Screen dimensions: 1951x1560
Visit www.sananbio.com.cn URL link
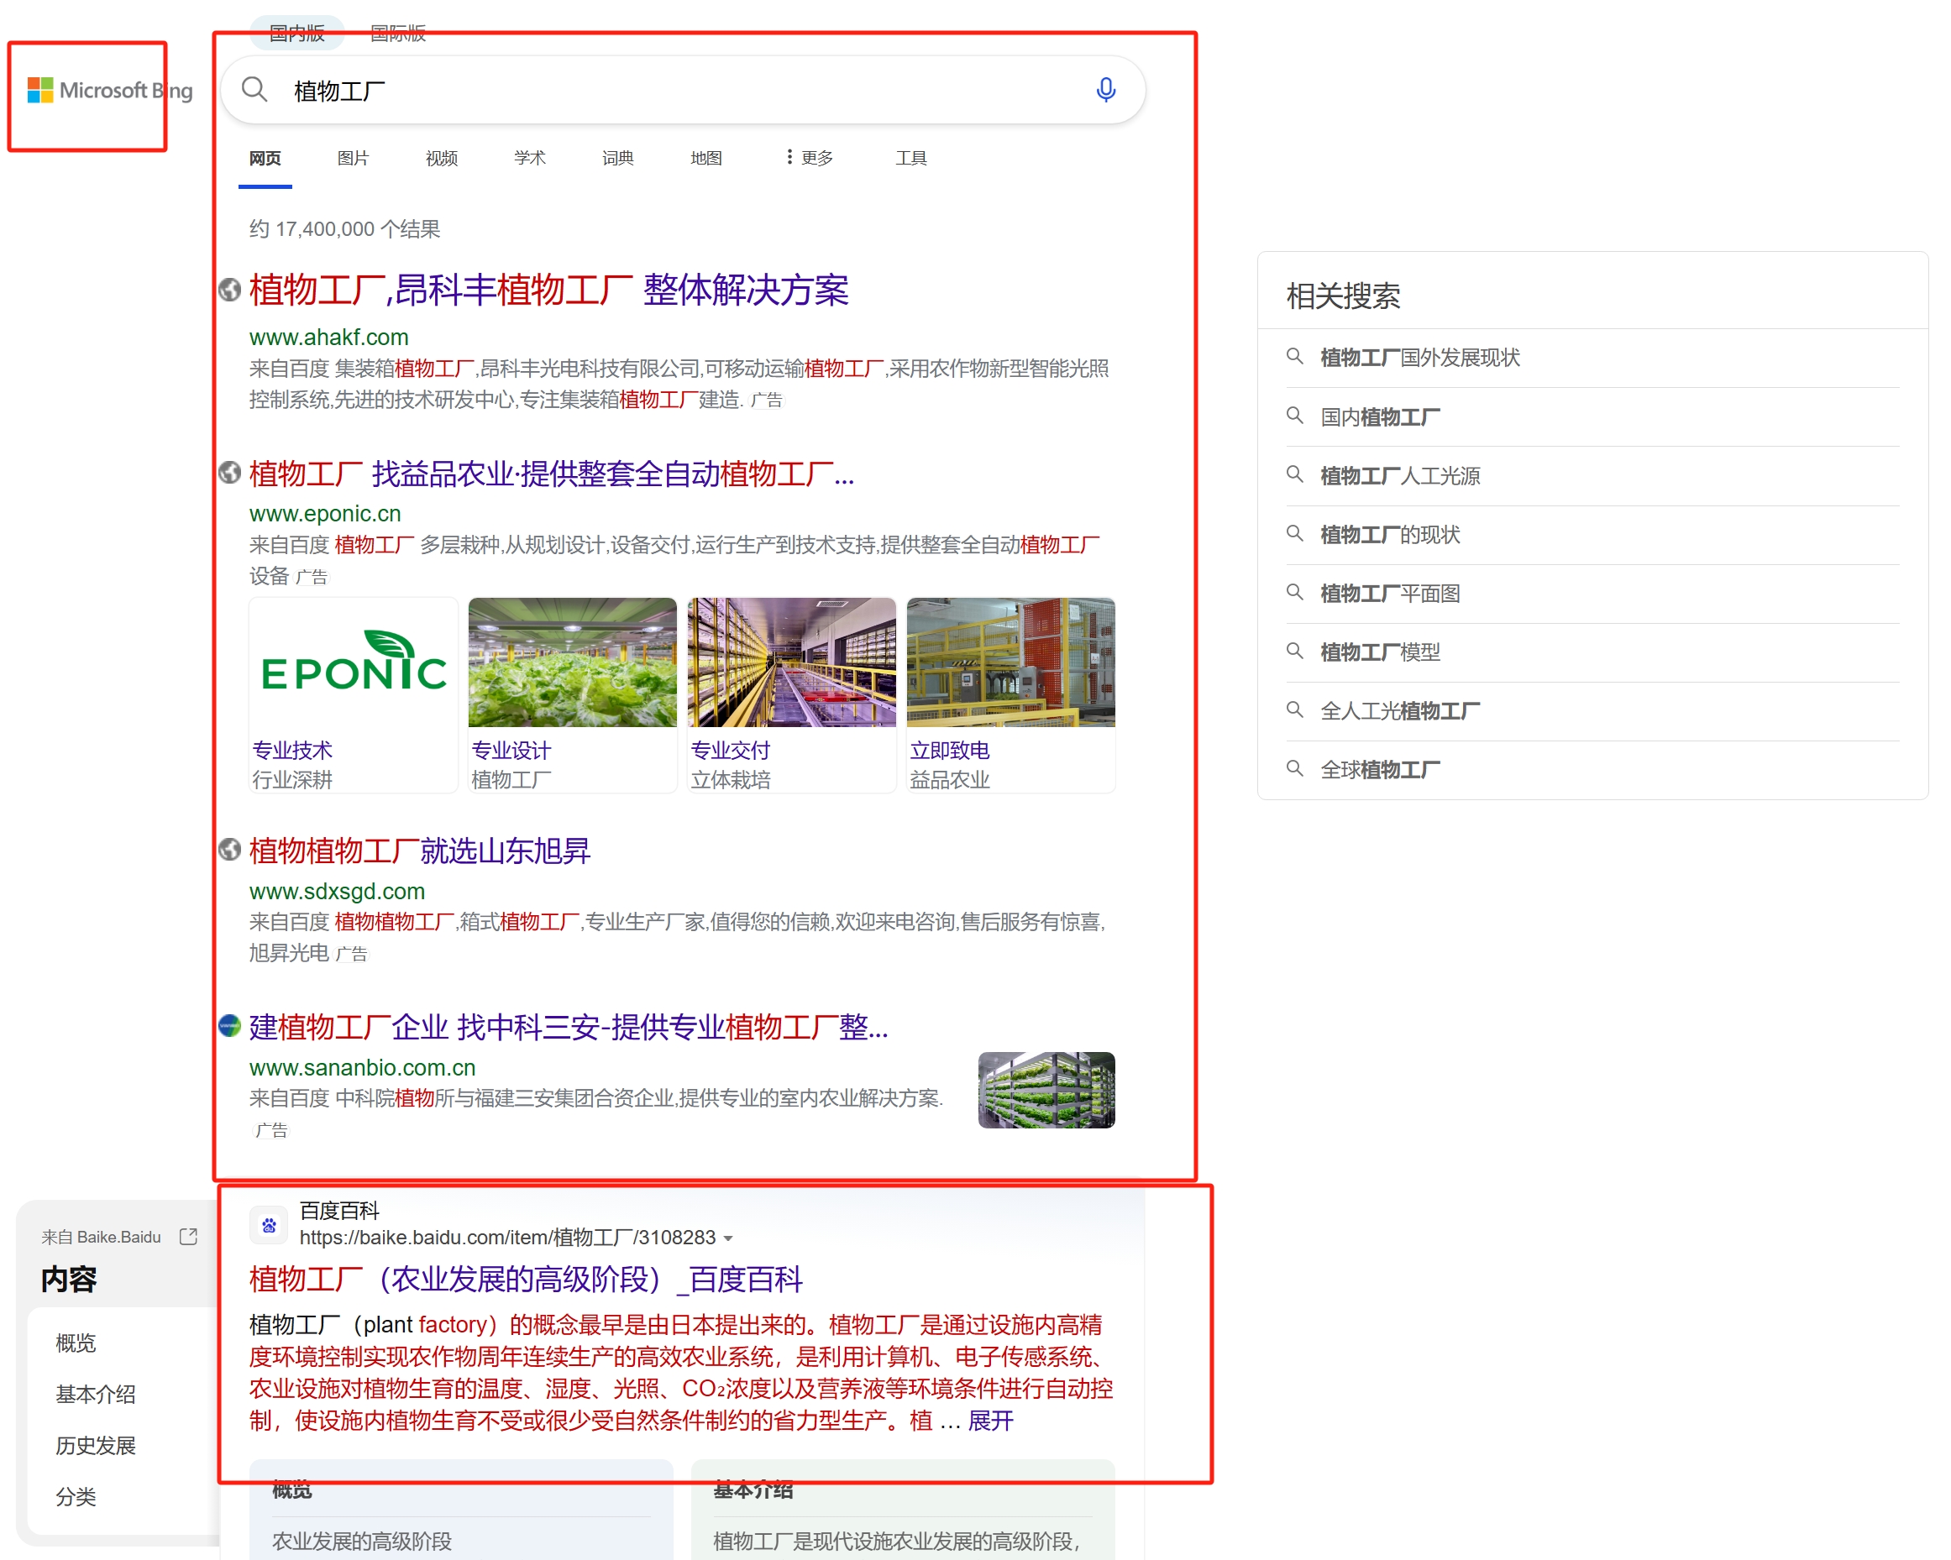tap(362, 1067)
